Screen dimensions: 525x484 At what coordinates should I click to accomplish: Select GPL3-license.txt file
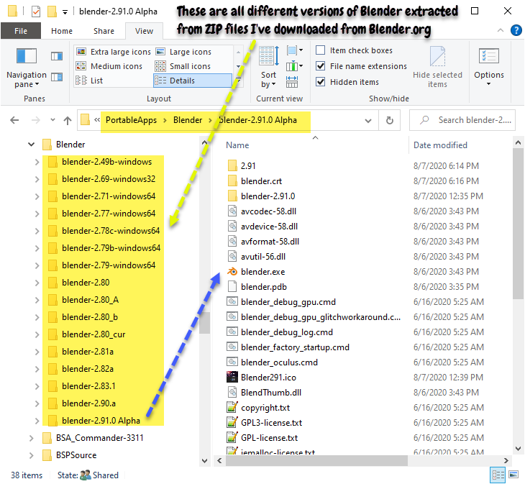point(272,423)
